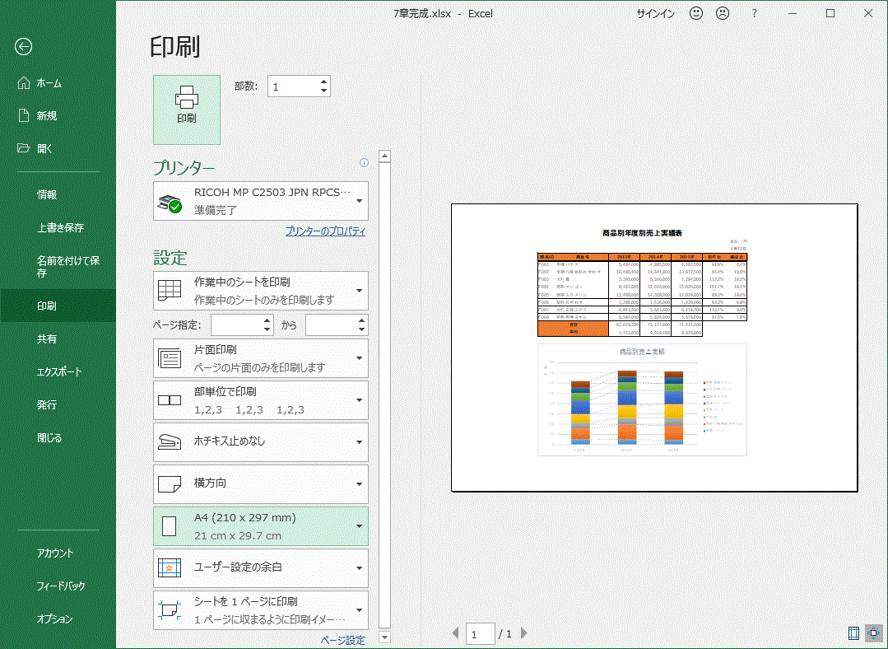Click サインイン to sign in
The image size is (888, 649).
655,14
